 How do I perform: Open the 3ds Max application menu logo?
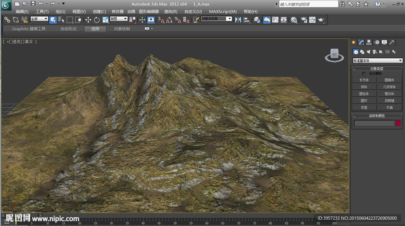(x=6, y=6)
